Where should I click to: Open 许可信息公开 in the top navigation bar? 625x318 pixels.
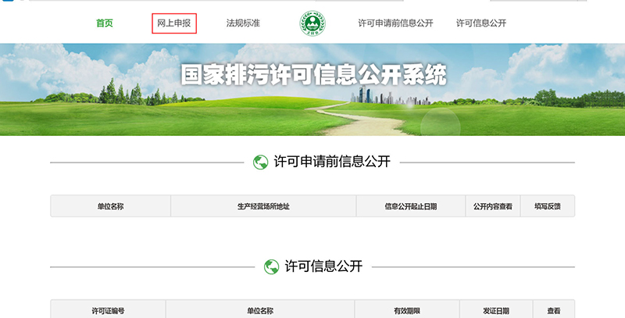[x=481, y=23]
